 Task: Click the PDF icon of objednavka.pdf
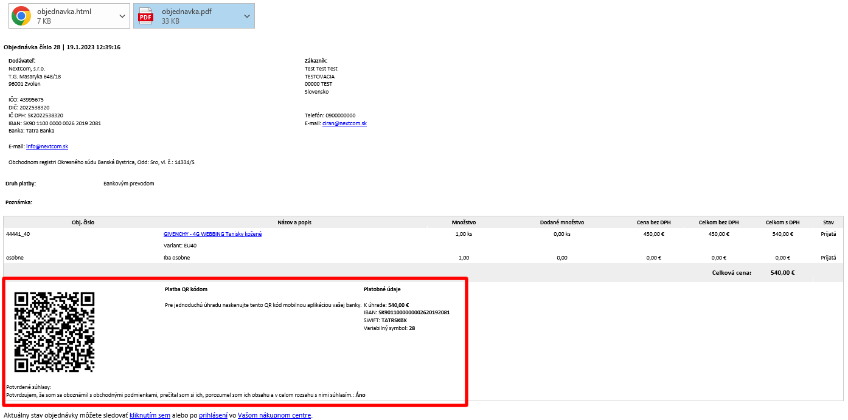coord(146,16)
